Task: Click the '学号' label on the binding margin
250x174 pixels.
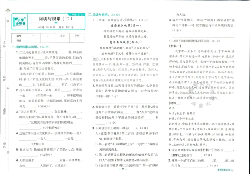Action: (4, 44)
